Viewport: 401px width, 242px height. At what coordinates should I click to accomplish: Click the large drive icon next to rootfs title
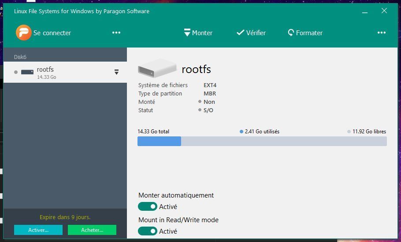tap(157, 68)
